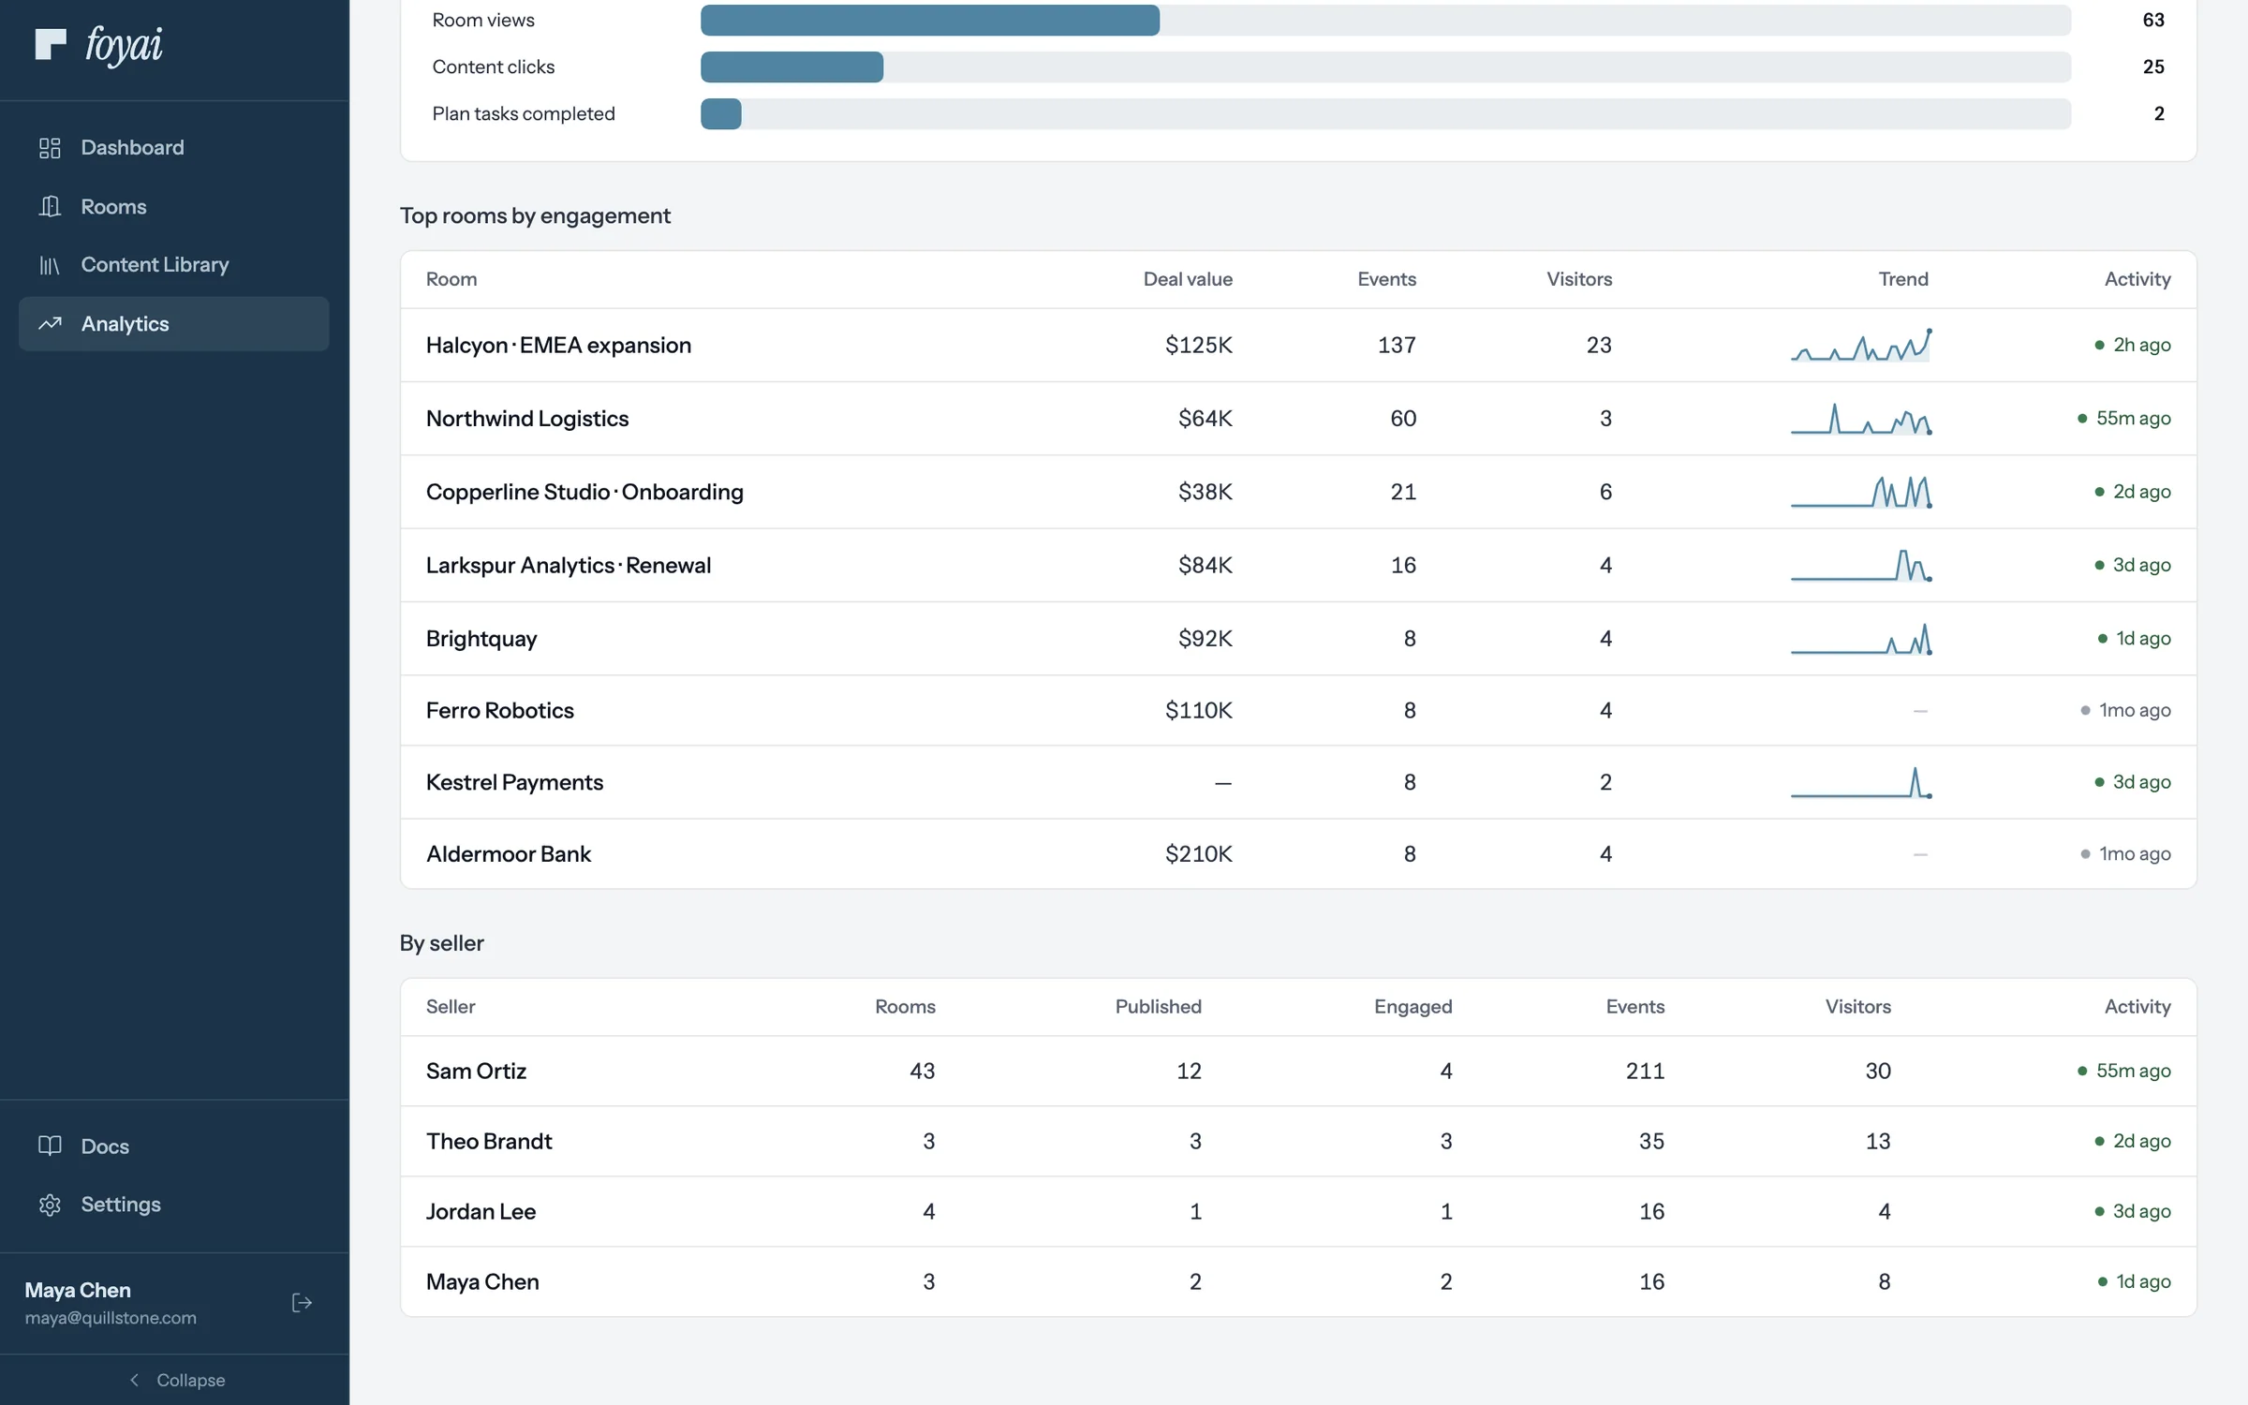Click the Halcyon EMEA expansion trend sparkline

point(1861,345)
